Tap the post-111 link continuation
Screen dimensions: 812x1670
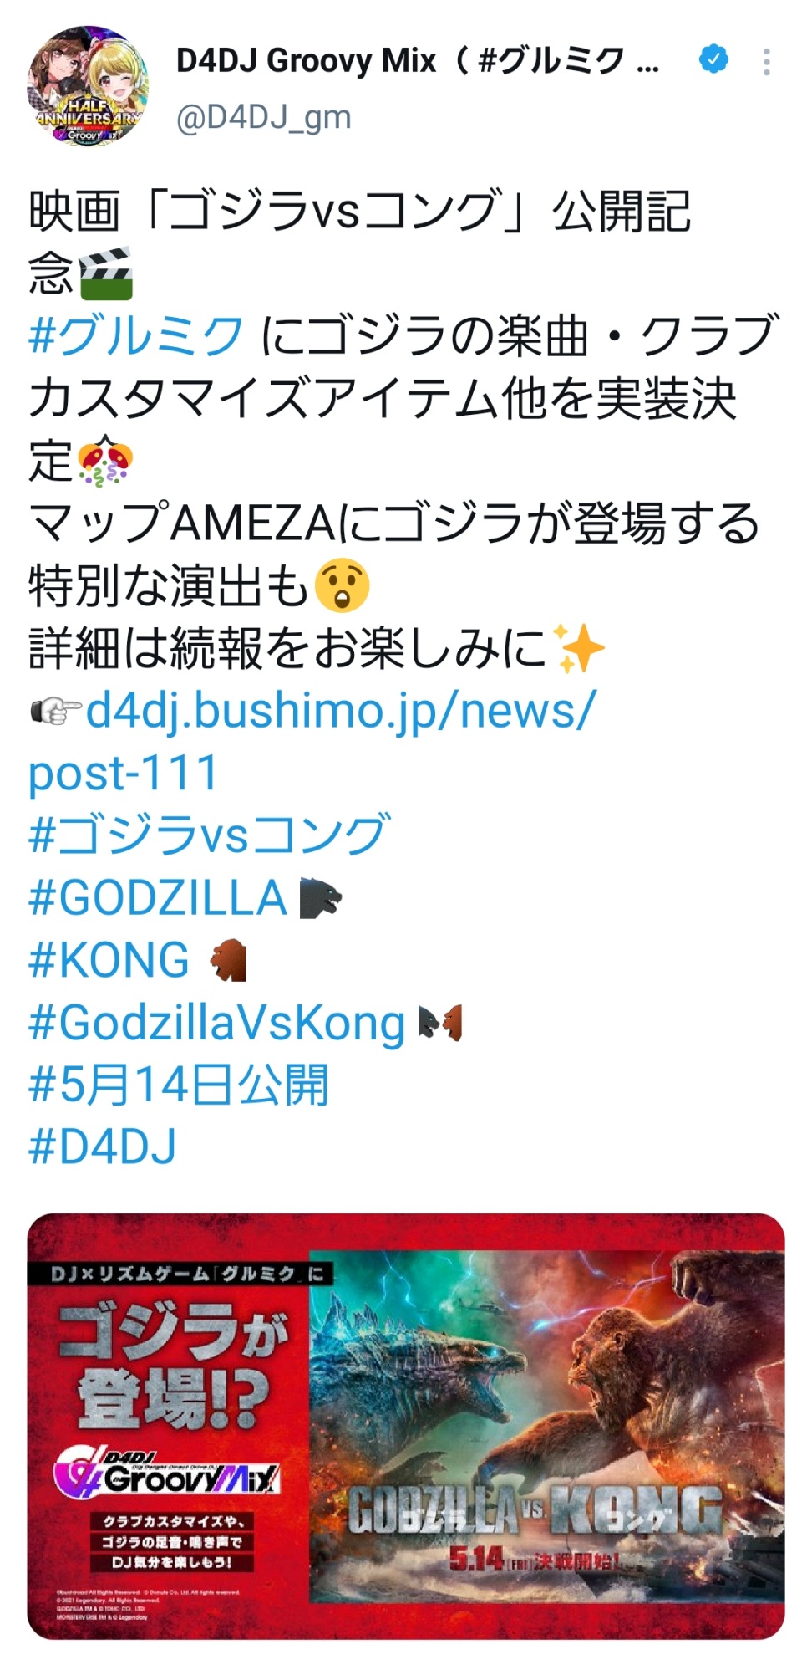point(124,773)
